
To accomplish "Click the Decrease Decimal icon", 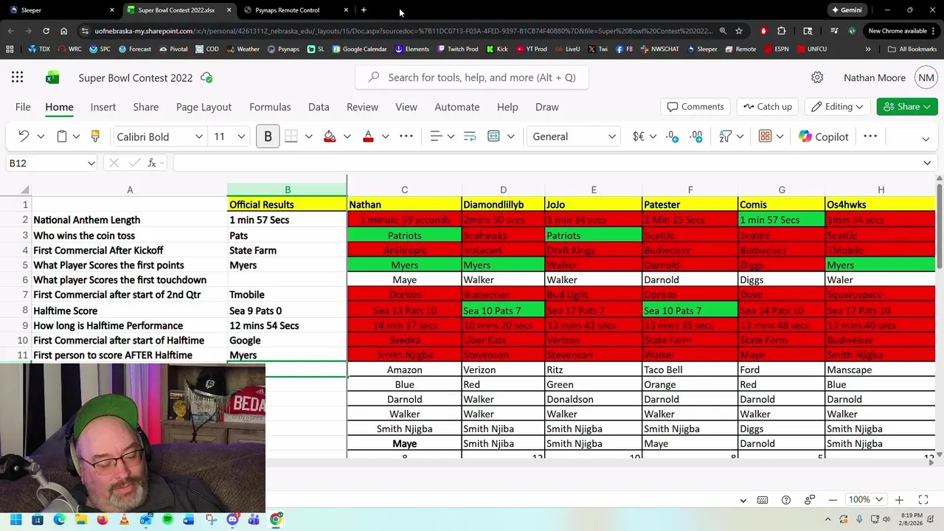I will tap(696, 136).
